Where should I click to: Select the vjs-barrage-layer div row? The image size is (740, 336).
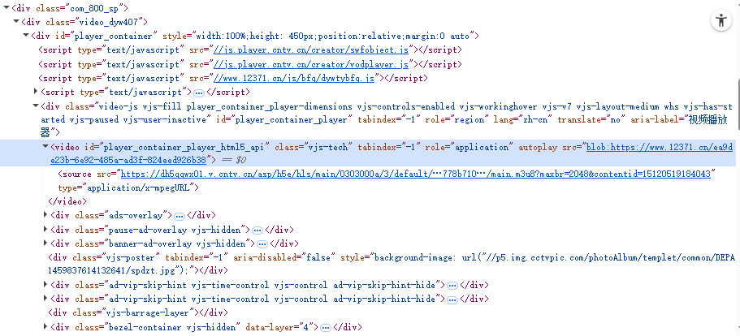point(138,312)
